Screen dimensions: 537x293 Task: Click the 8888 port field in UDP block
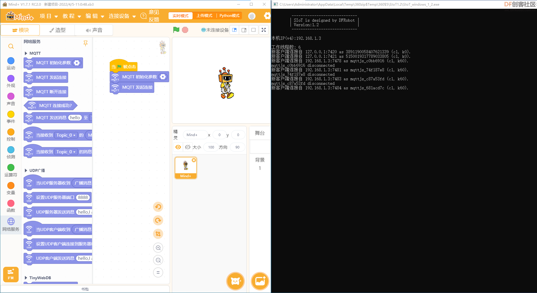83,197
